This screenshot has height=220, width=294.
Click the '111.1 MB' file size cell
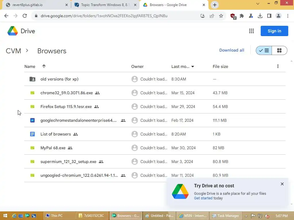point(220,120)
